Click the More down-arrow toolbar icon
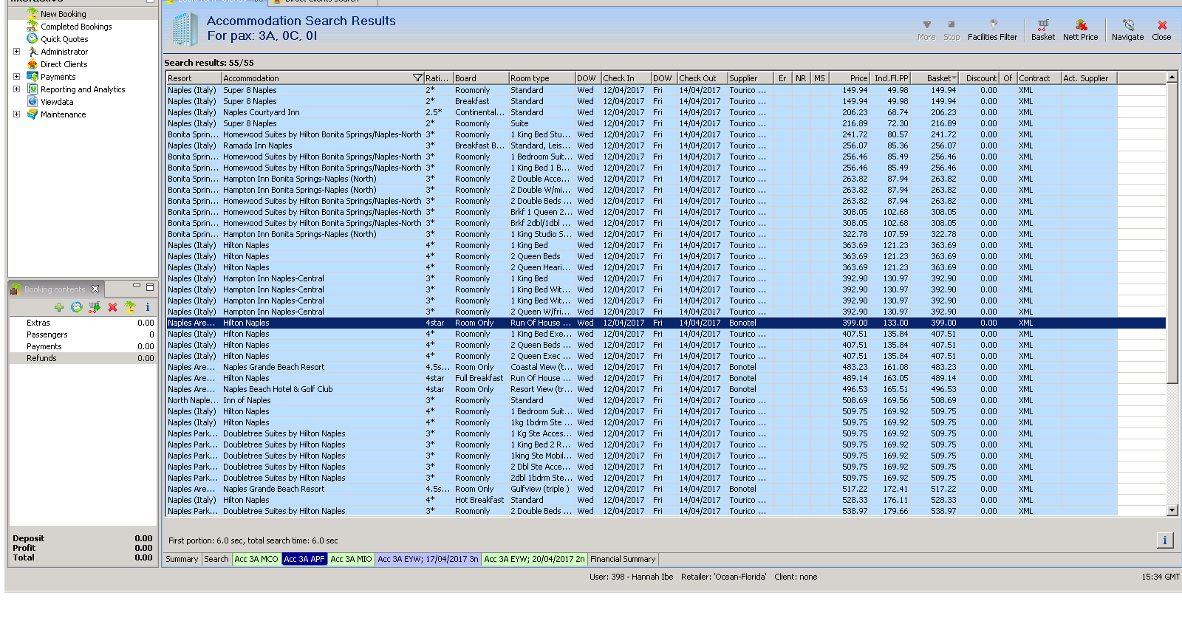This screenshot has width=1182, height=635. [x=926, y=25]
